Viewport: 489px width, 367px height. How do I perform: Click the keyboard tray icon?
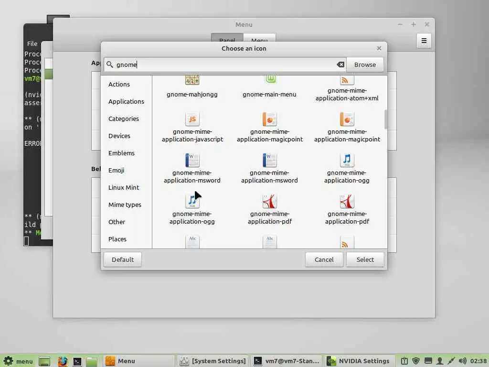[x=428, y=361]
